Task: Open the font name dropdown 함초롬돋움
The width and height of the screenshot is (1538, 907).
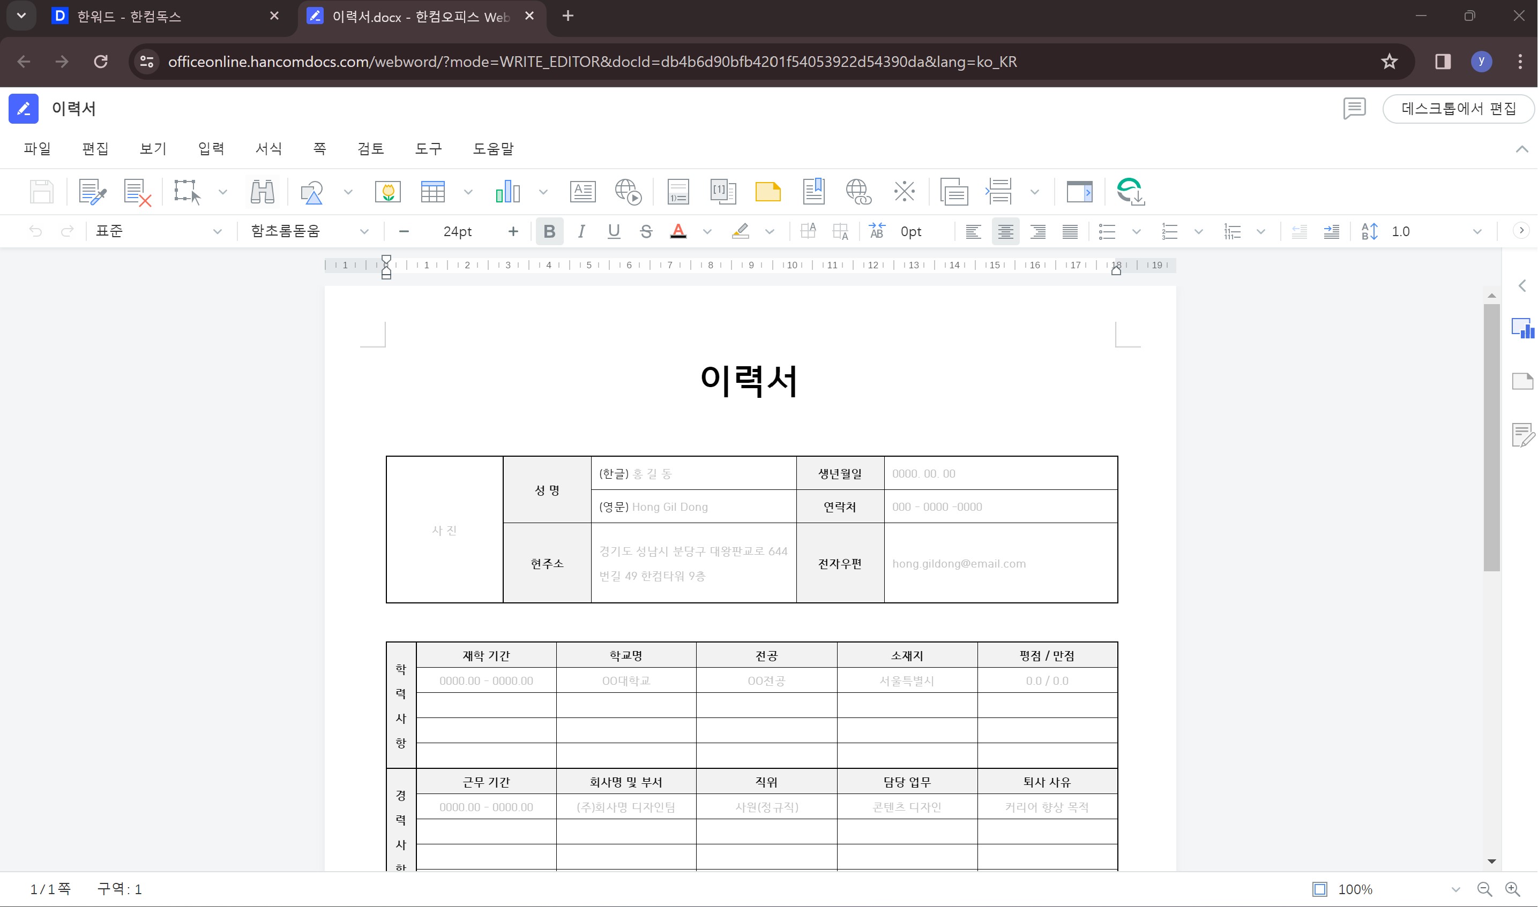Action: click(309, 232)
